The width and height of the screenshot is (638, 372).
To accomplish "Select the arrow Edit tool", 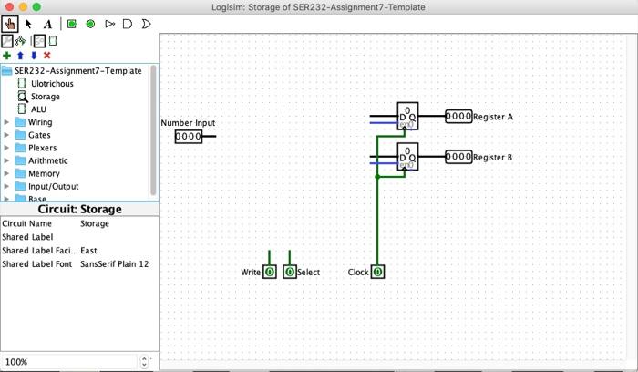I will tap(28, 24).
